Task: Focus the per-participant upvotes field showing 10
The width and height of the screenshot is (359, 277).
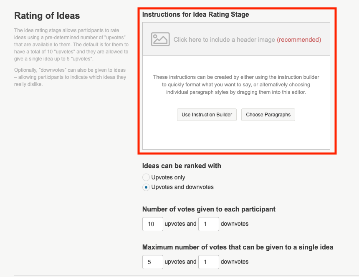Action: pyautogui.click(x=152, y=224)
